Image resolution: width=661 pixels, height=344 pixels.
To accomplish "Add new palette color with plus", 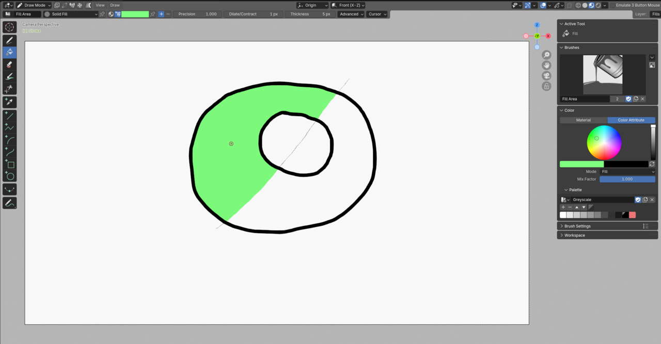I will point(563,207).
